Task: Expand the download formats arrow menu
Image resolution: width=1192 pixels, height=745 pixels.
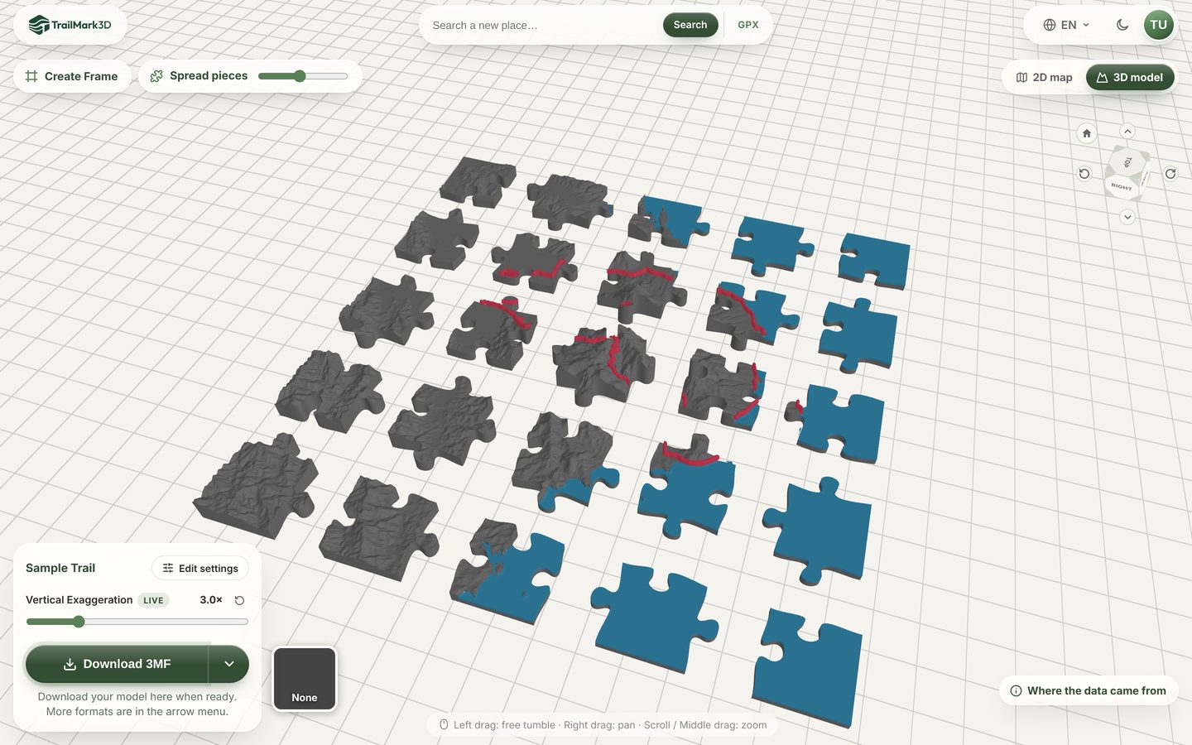Action: (x=229, y=664)
